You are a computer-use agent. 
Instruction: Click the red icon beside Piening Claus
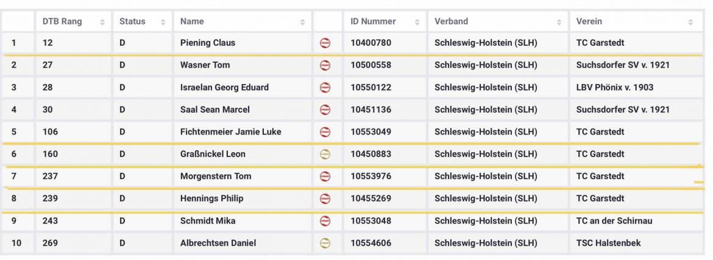click(x=325, y=43)
